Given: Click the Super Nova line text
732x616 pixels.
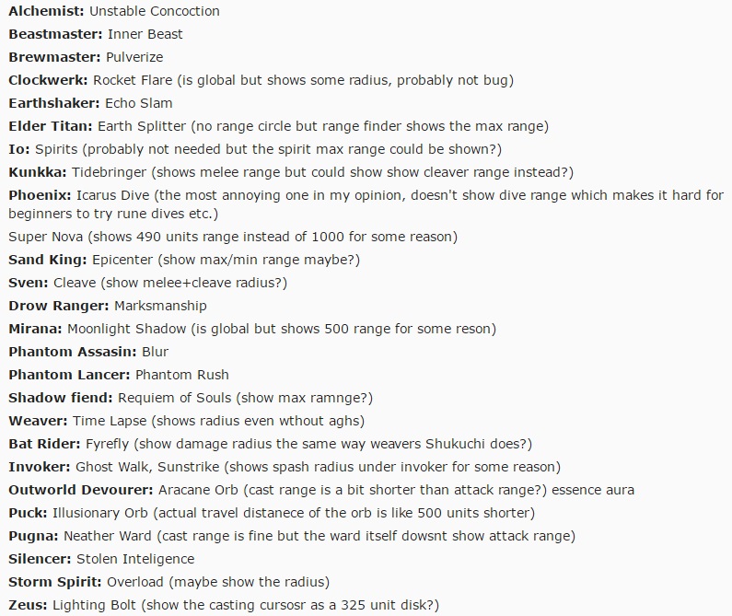Looking at the screenshot, I should click(233, 237).
